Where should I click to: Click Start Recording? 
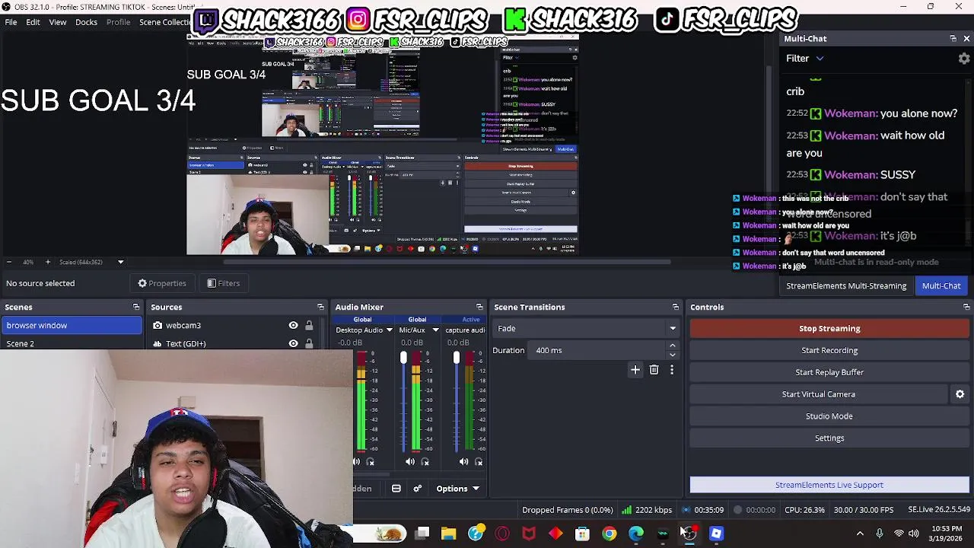(829, 351)
